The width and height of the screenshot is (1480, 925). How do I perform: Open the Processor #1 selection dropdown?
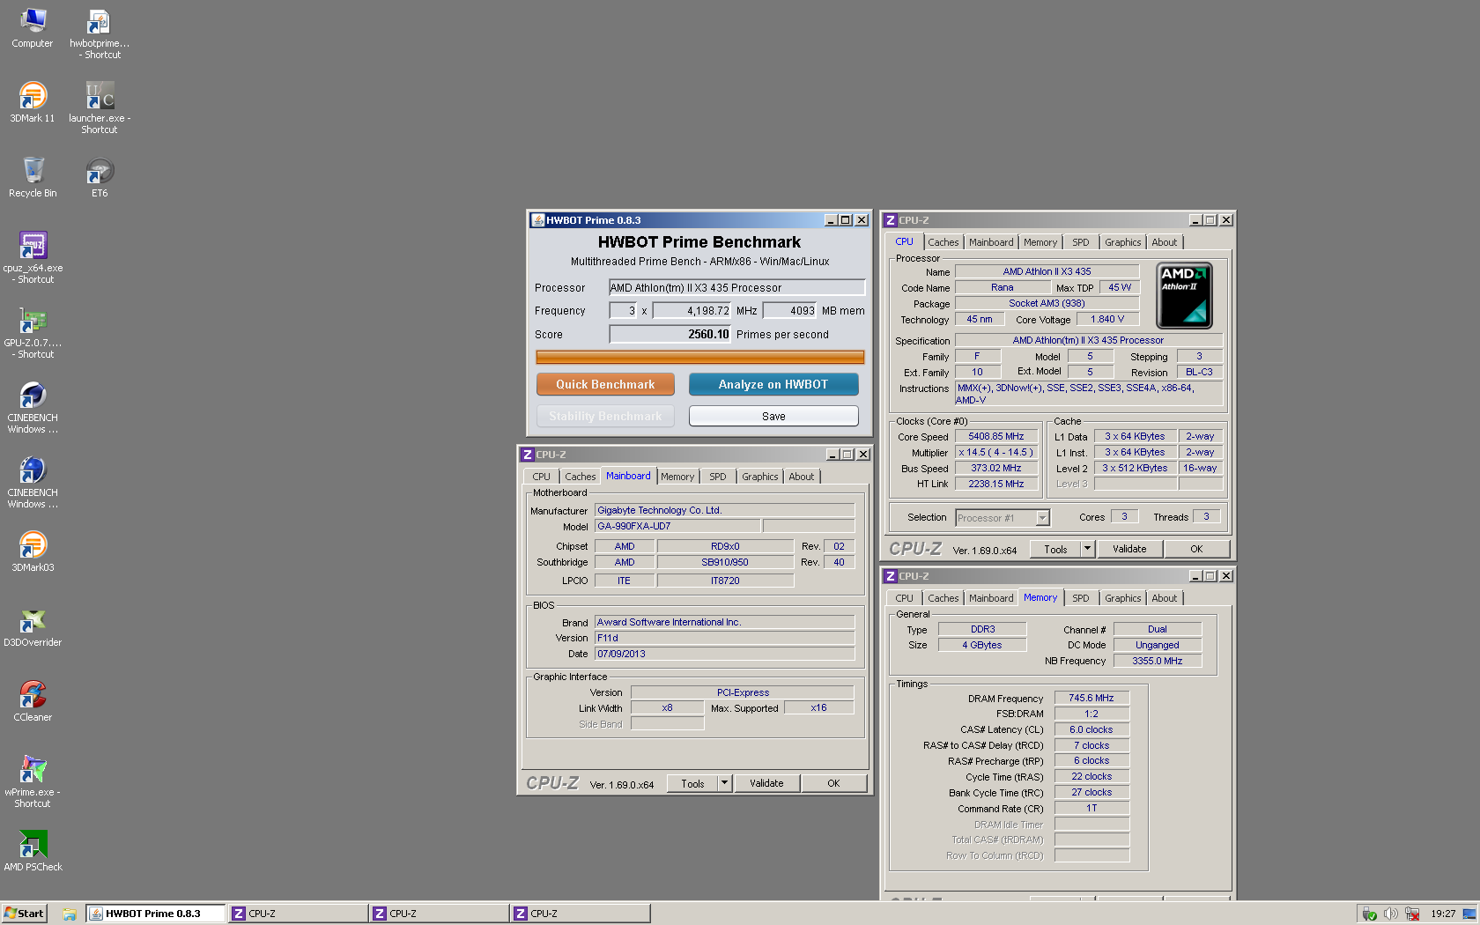[x=1042, y=518]
